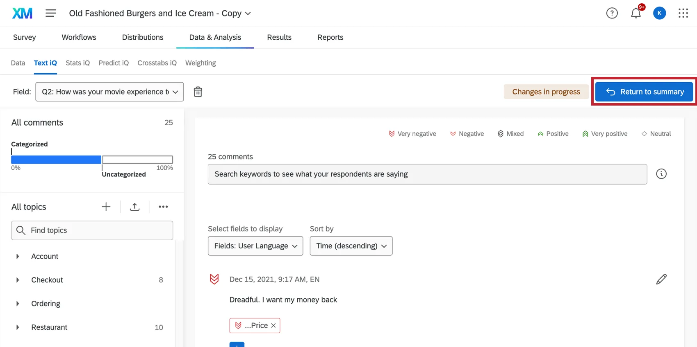
Task: Add a new topic with plus icon
Action: click(x=106, y=207)
